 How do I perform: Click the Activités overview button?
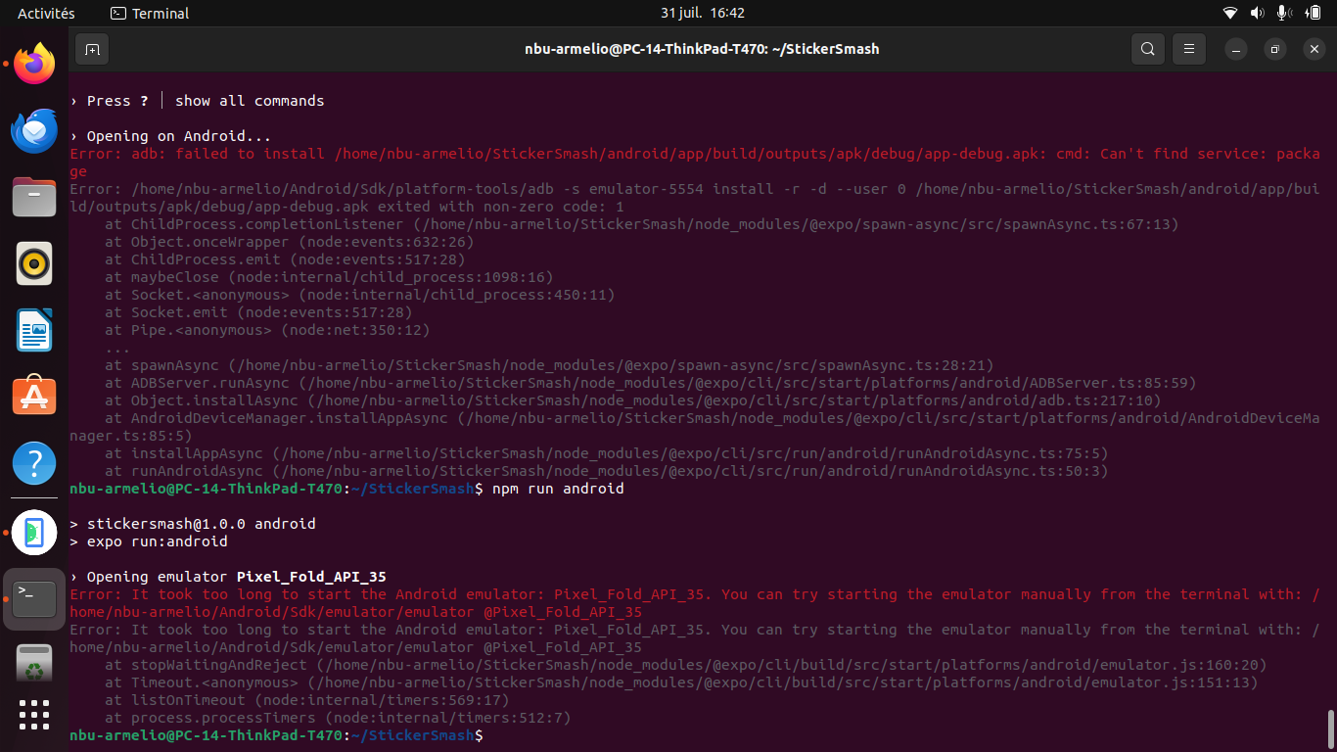coord(46,13)
